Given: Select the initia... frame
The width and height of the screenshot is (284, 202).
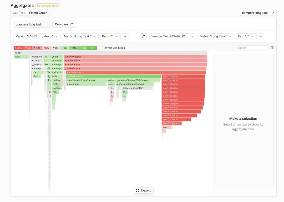Looking at the screenshot, I should coord(57,76).
